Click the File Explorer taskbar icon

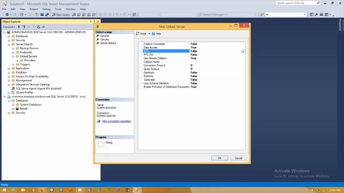[23, 190]
